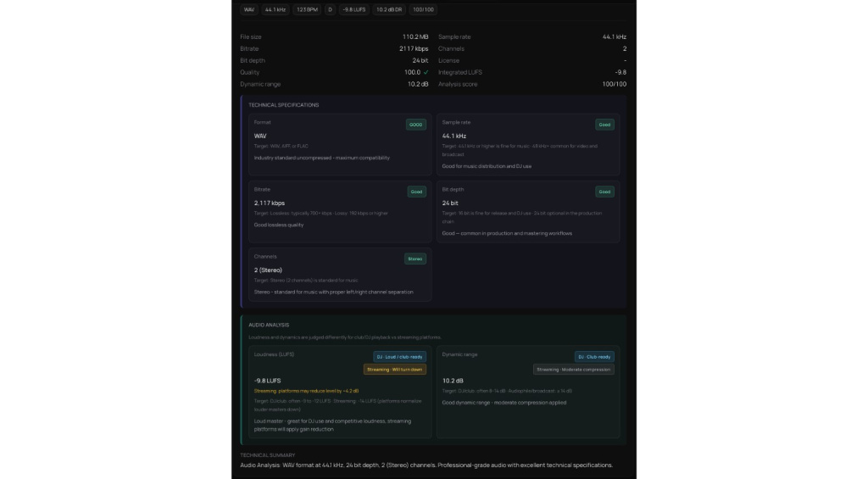Click 'Good dynamic range - moderate compression applied'
Image resolution: width=868 pixels, height=479 pixels.
click(x=504, y=403)
